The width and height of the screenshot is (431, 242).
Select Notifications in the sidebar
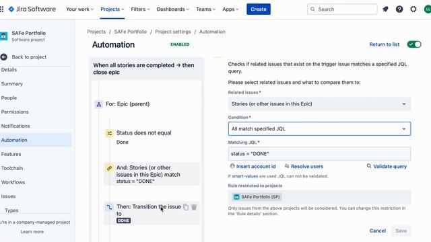point(15,126)
